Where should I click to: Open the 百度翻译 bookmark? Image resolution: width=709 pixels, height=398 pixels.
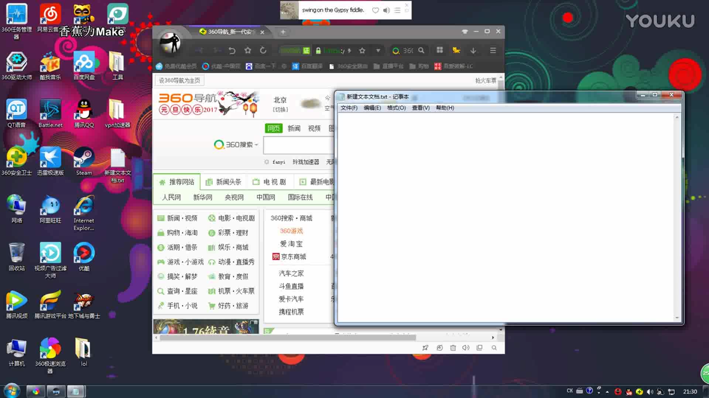coord(308,66)
